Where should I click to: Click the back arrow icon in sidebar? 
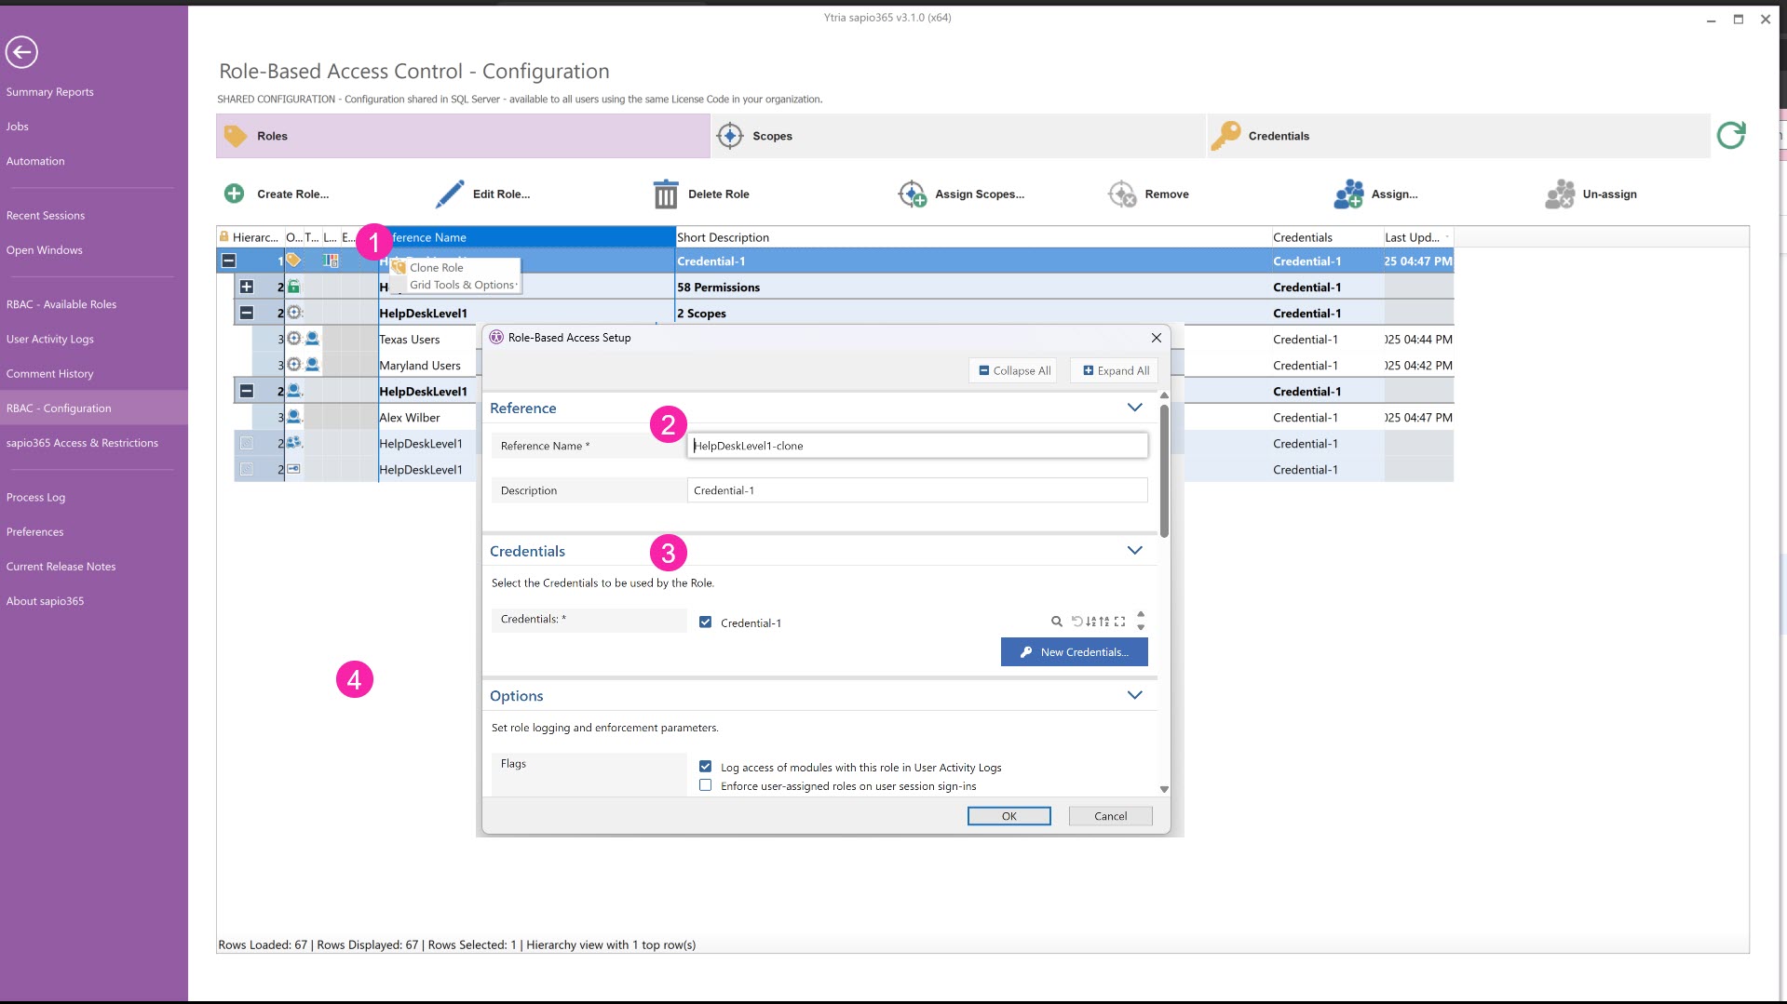(x=21, y=52)
